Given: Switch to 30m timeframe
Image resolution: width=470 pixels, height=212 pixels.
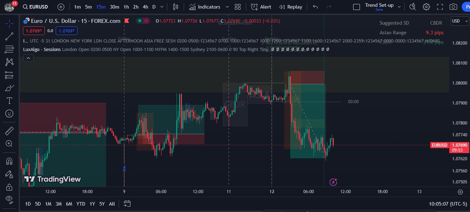Looking at the screenshot, I should click(114, 7).
